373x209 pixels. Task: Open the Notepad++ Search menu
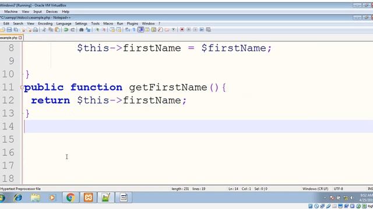18,23
